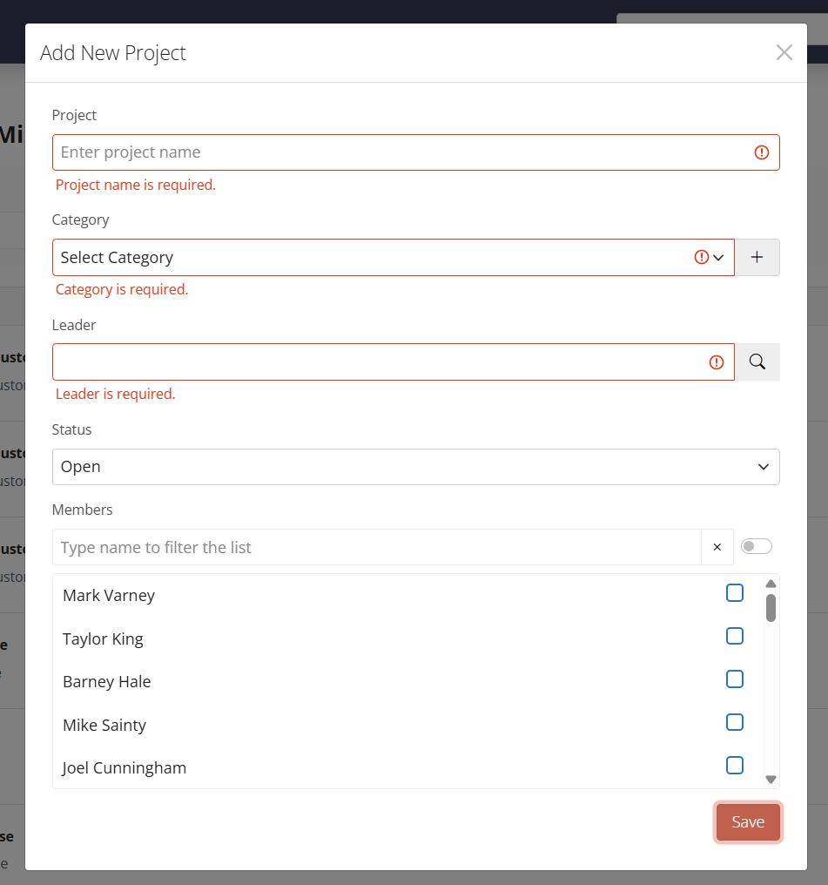
Task: Tick the Barney Hale checkbox
Action: (734, 679)
